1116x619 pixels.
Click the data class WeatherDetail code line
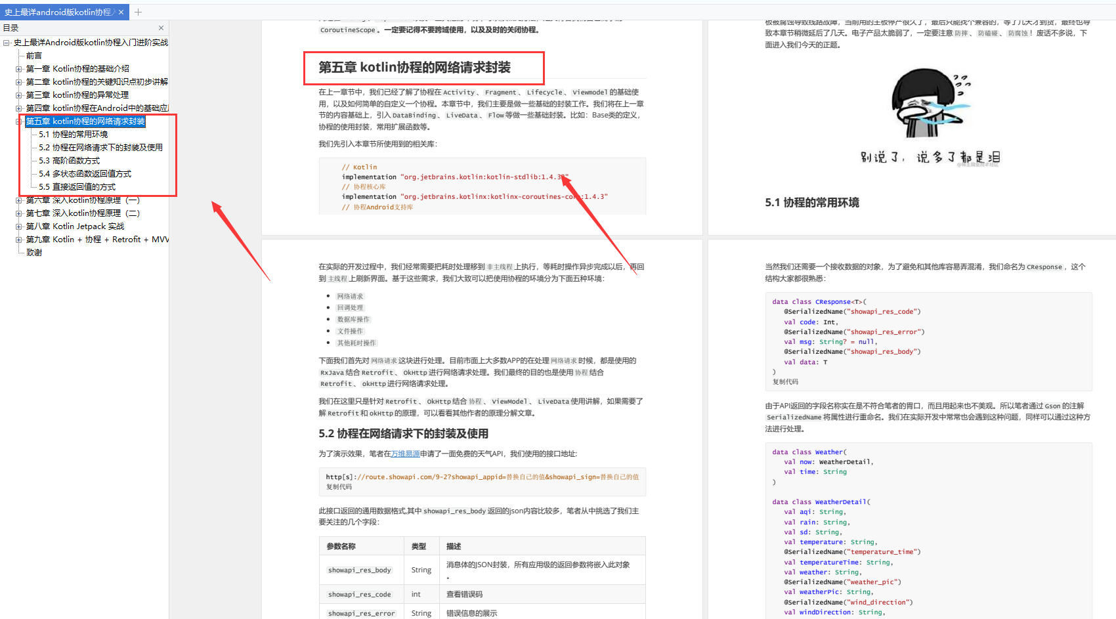[x=821, y=502]
